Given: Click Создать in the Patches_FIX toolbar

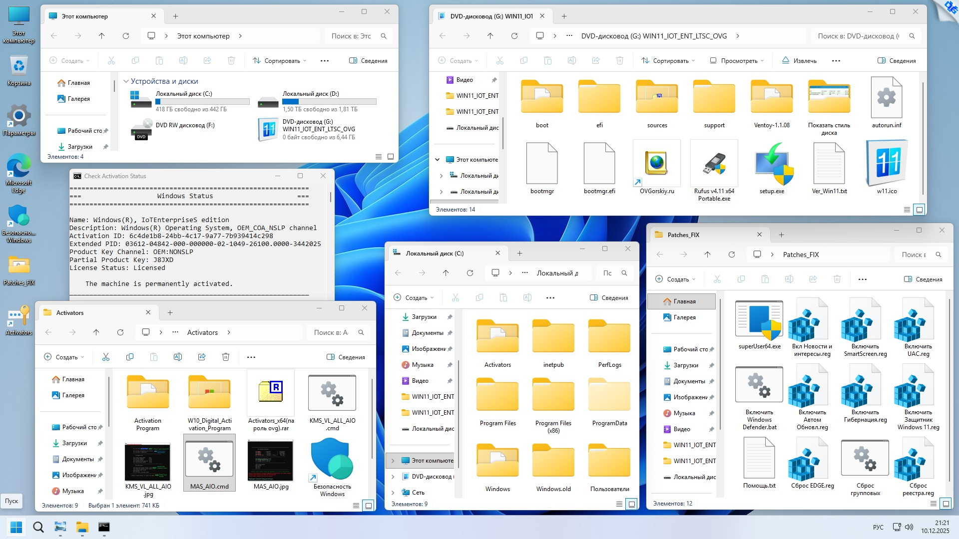Looking at the screenshot, I should click(x=675, y=279).
